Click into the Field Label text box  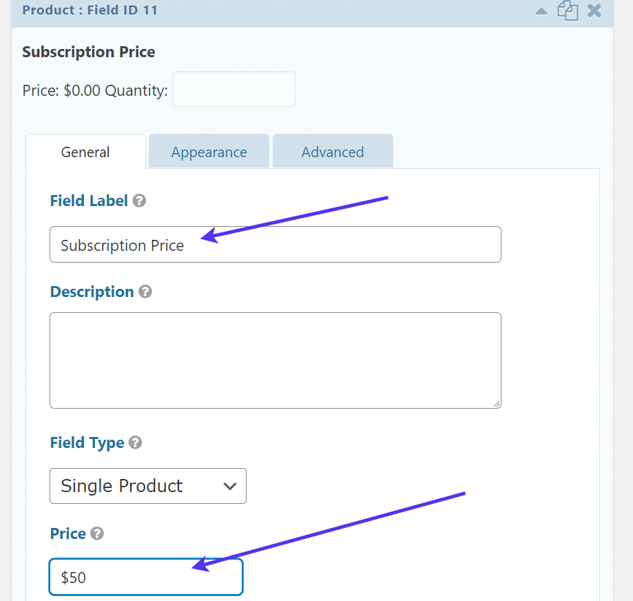(x=275, y=245)
